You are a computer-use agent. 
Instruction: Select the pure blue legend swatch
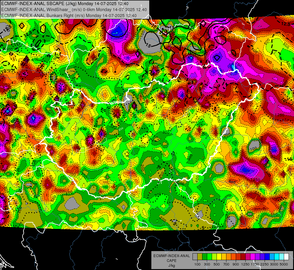[x=267, y=257]
